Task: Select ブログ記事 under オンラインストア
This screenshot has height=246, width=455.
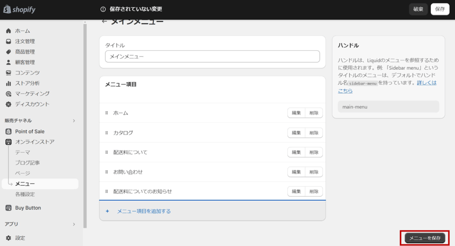Action: (x=27, y=163)
